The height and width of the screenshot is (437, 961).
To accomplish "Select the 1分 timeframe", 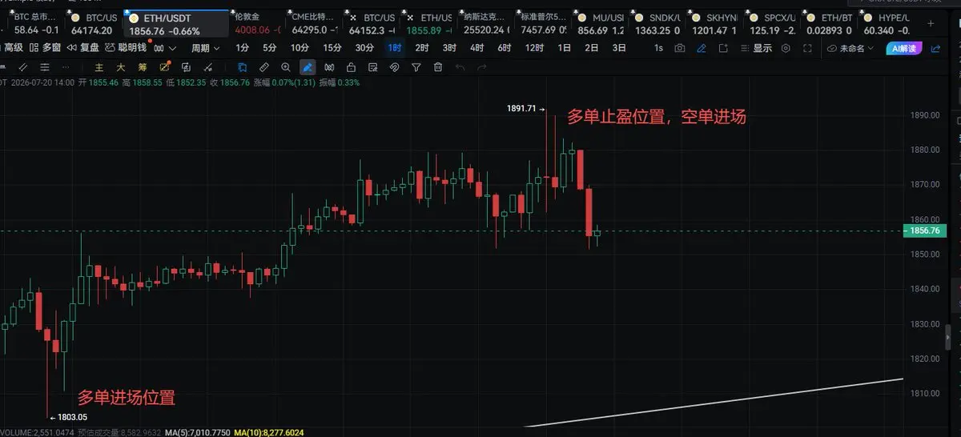I will coord(243,48).
